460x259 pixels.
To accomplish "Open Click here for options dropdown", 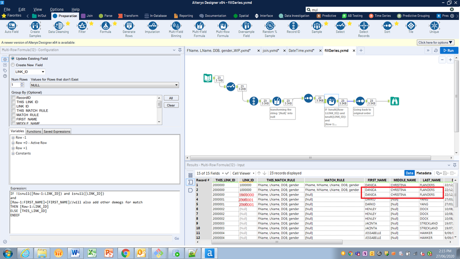I will coord(435,42).
